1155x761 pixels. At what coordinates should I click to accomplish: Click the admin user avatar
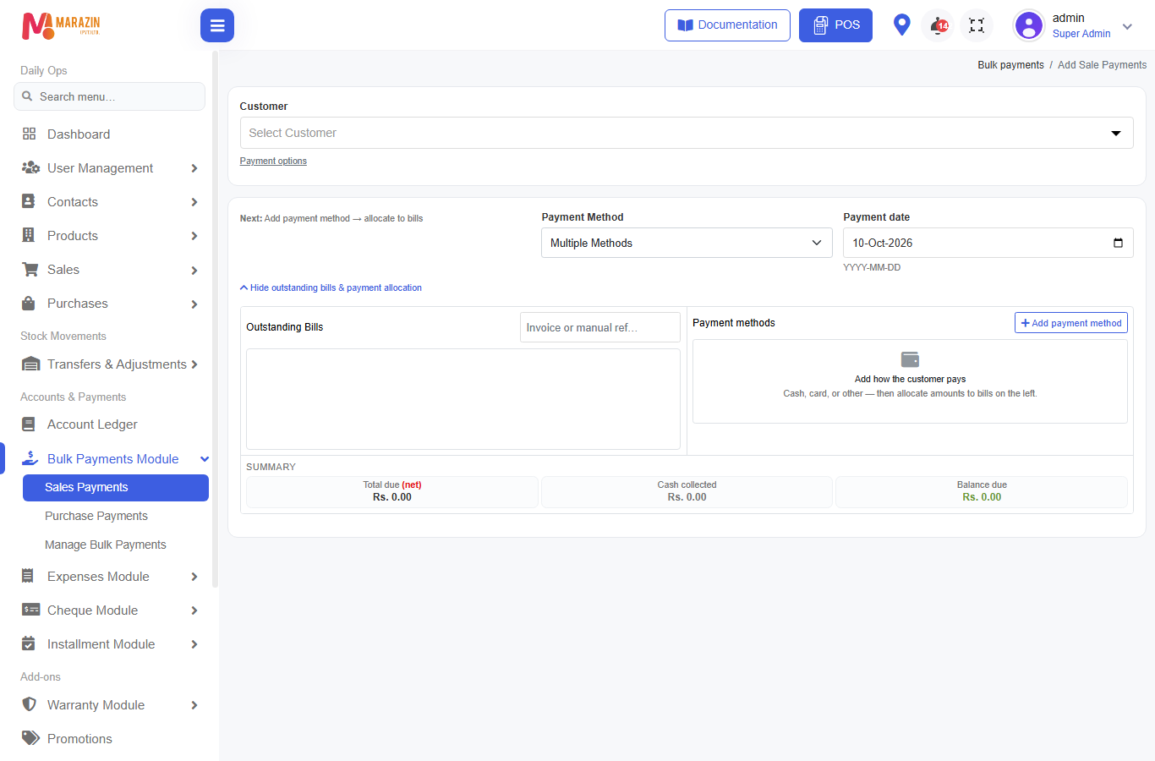[1029, 25]
